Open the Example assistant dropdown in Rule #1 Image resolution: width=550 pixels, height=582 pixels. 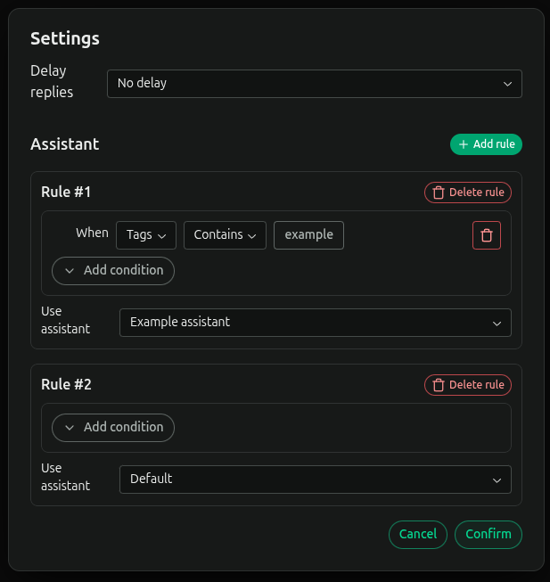tap(315, 323)
